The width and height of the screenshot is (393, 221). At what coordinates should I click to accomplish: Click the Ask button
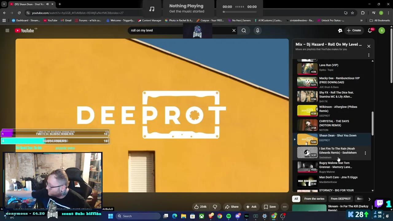[251, 207]
